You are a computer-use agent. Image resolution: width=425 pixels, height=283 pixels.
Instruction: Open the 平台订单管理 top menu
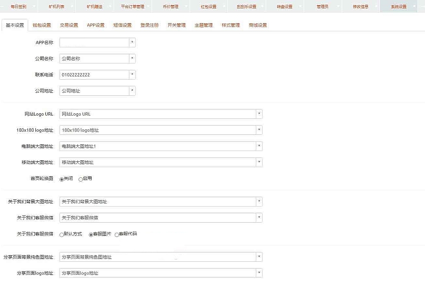pyautogui.click(x=133, y=6)
